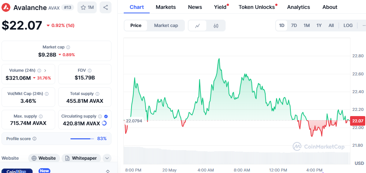366x173 pixels.
Task: Select the Market cap toggle
Action: pyautogui.click(x=166, y=26)
